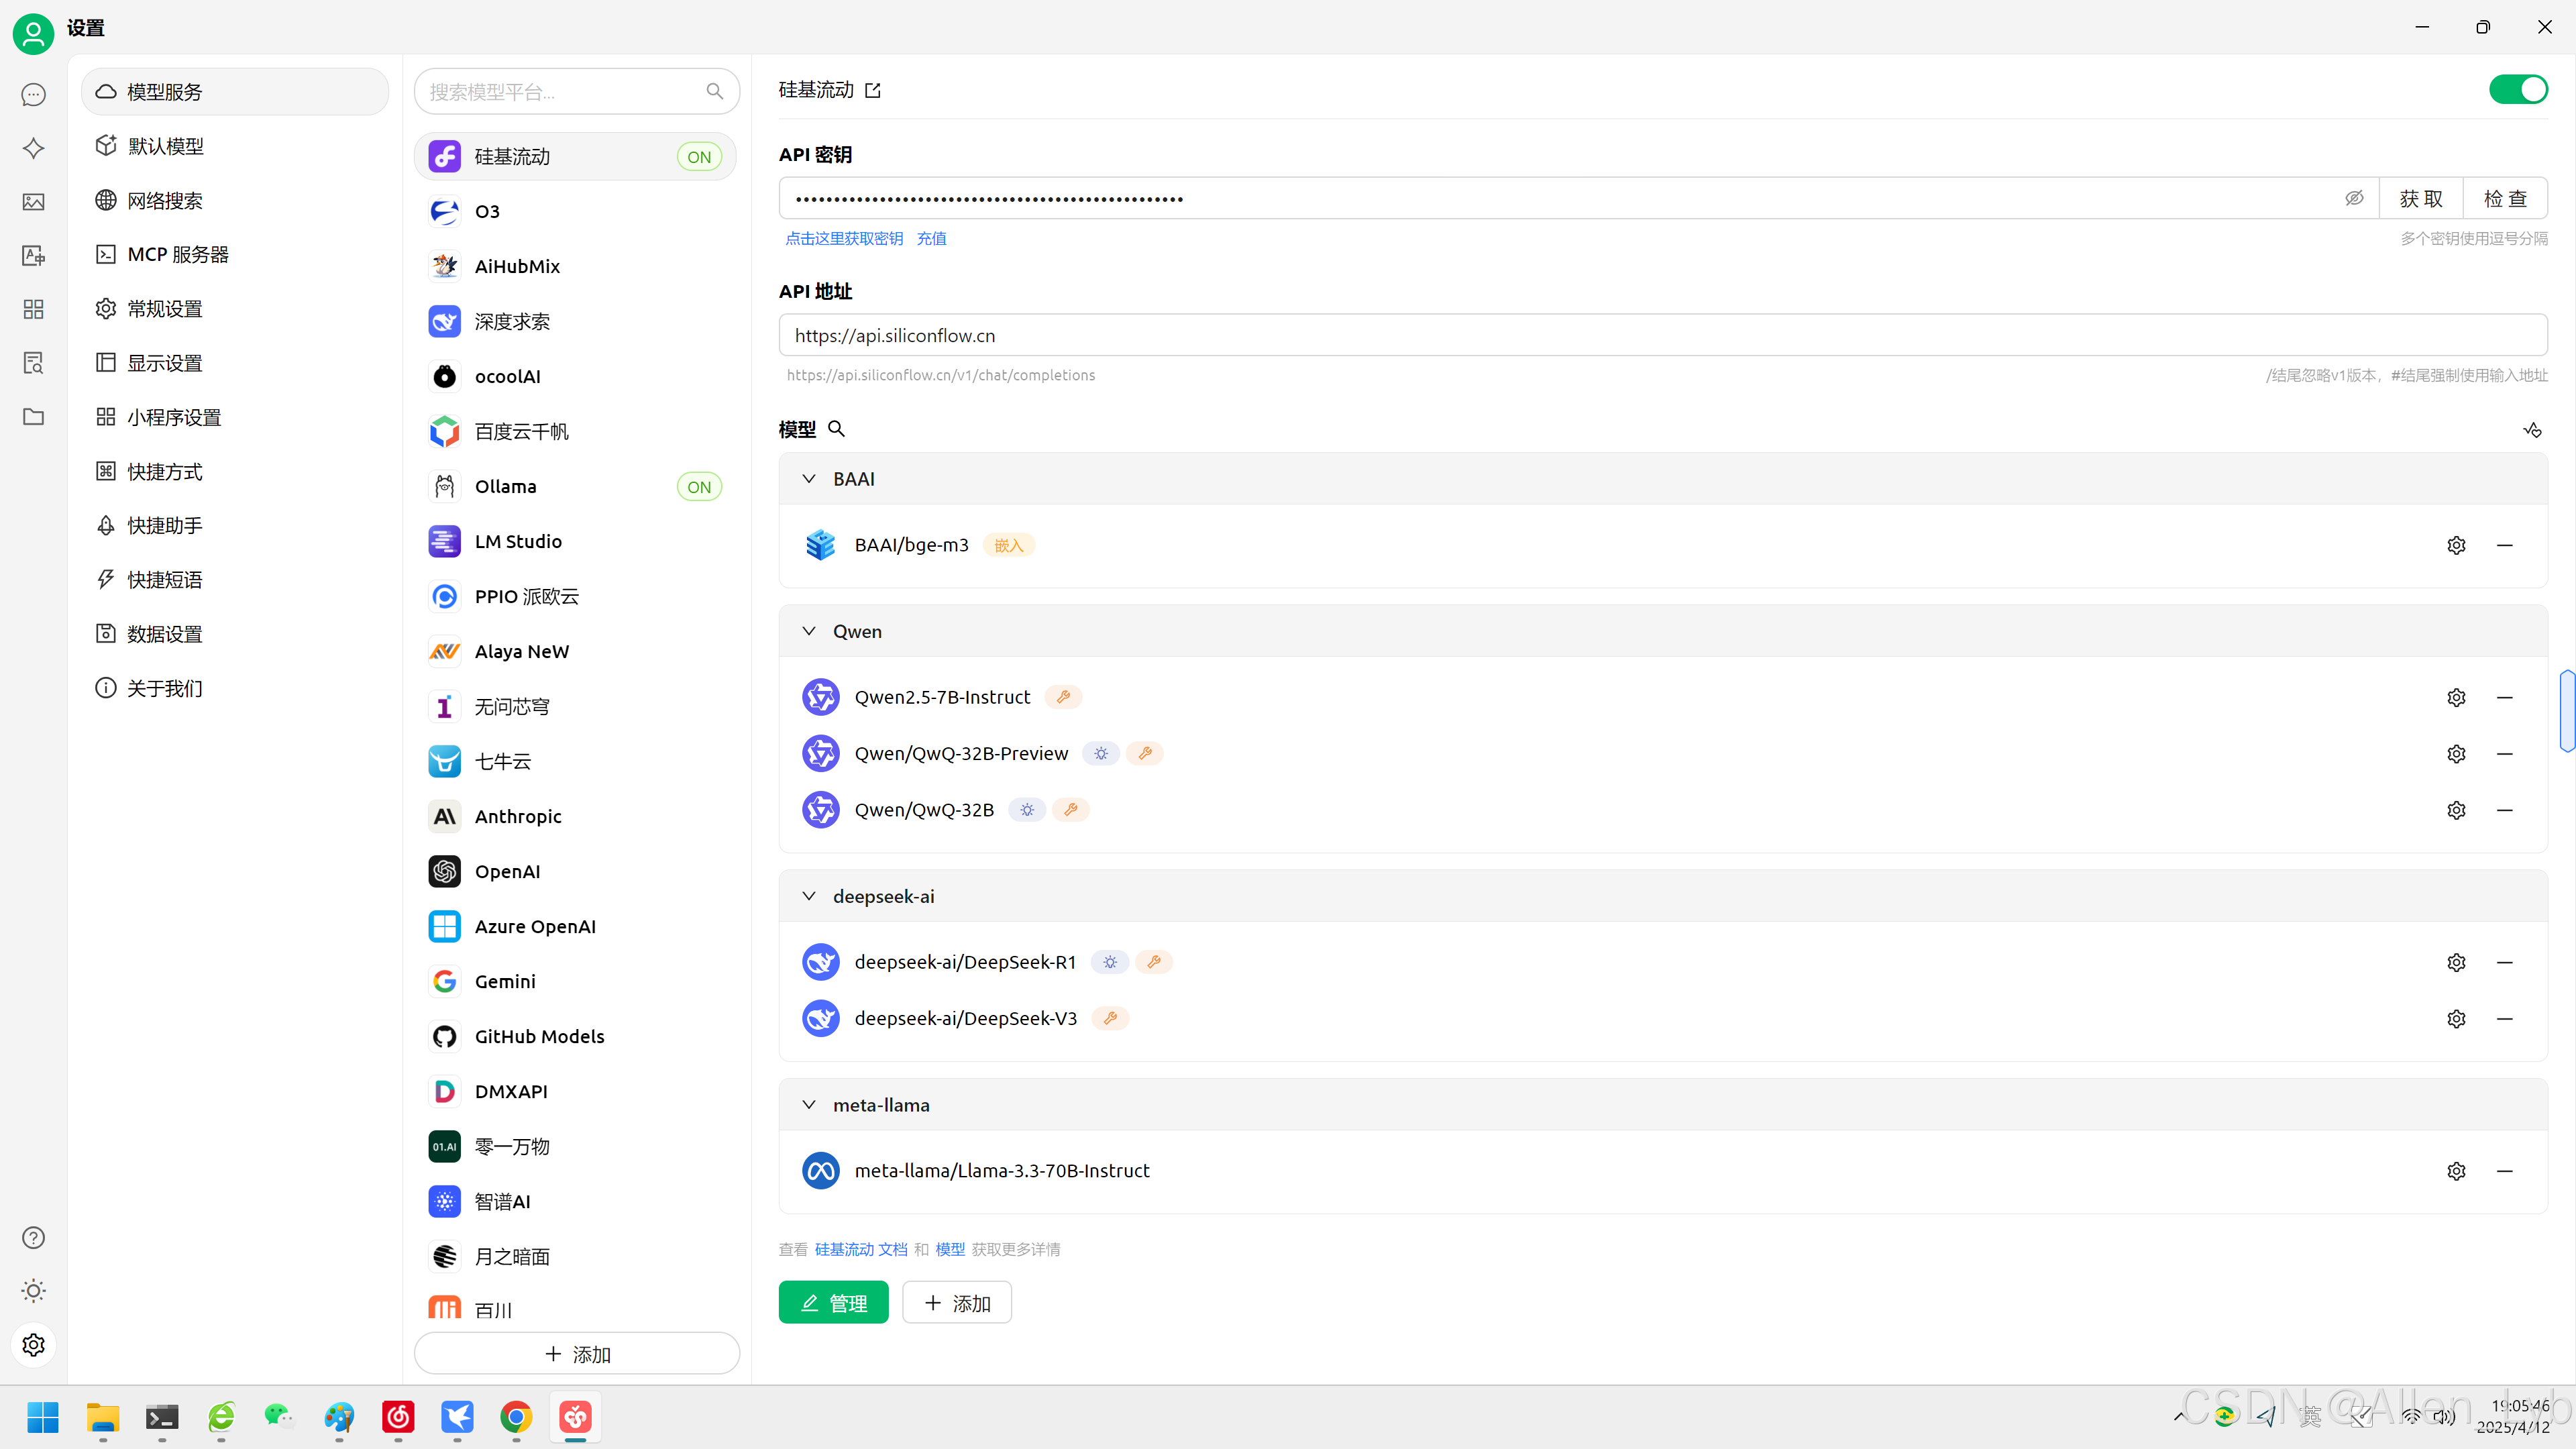Click the 点击这里获取密钥 link
The image size is (2576, 1449).
(844, 238)
